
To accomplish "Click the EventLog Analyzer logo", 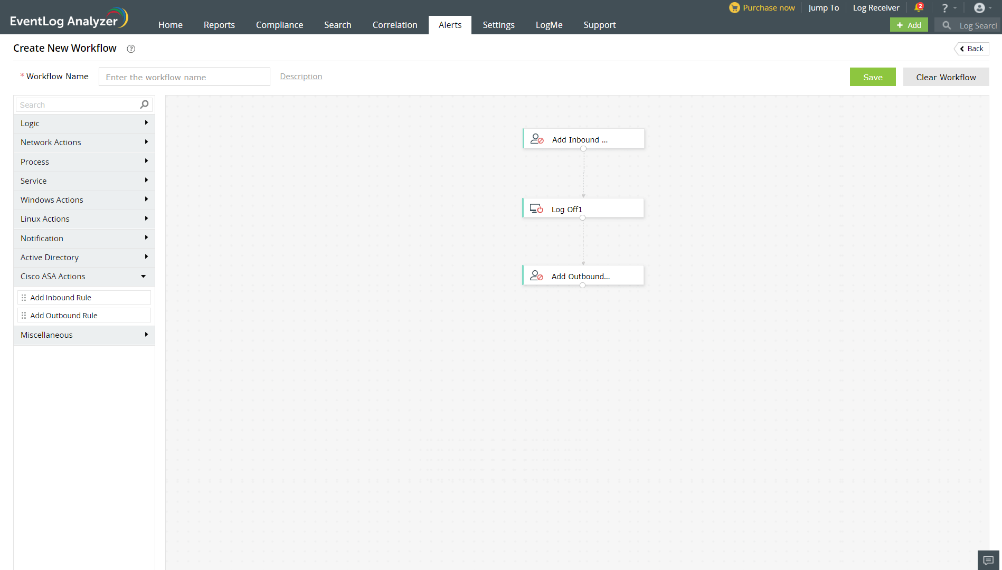I will click(x=69, y=18).
